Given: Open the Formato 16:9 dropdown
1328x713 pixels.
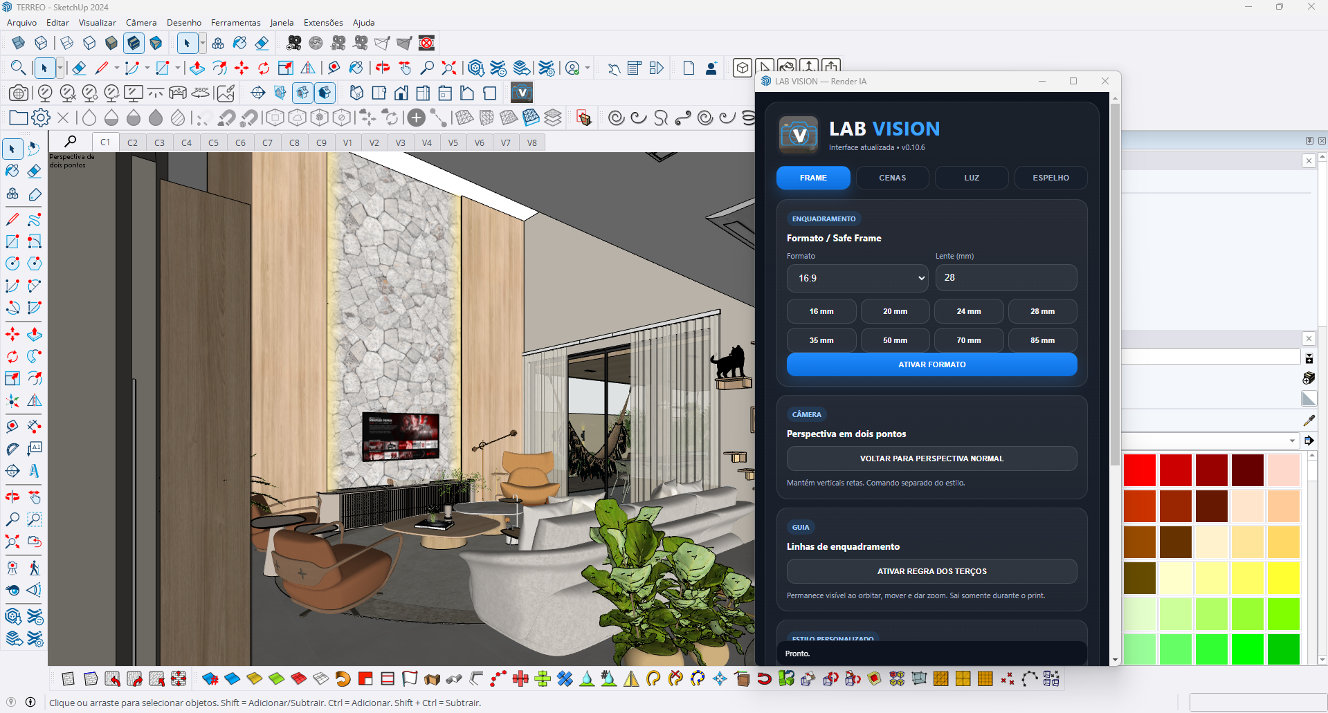Looking at the screenshot, I should (857, 278).
